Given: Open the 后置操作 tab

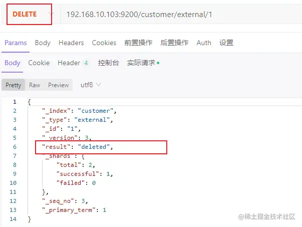Looking at the screenshot, I should pos(174,43).
